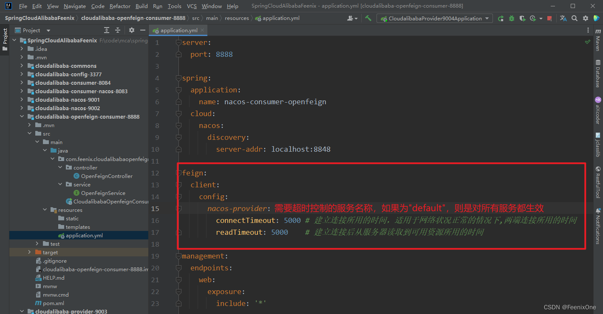The width and height of the screenshot is (603, 314).
Task: Open the profiler dropdown arrow
Action: (x=541, y=19)
